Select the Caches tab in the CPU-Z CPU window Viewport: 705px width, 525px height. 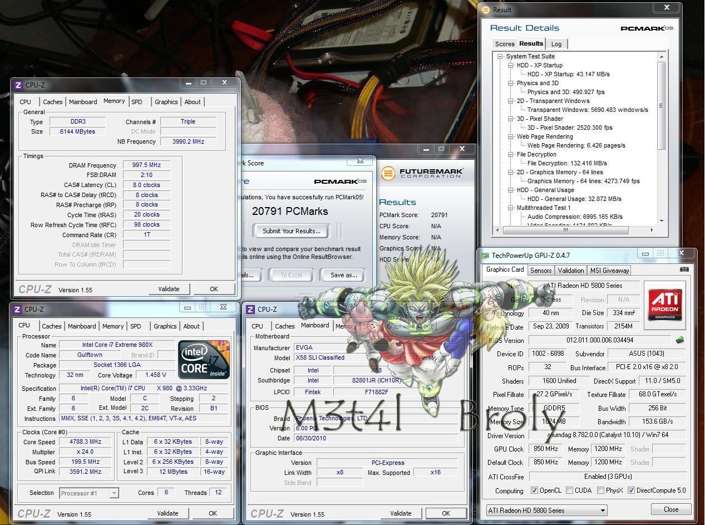click(x=52, y=326)
